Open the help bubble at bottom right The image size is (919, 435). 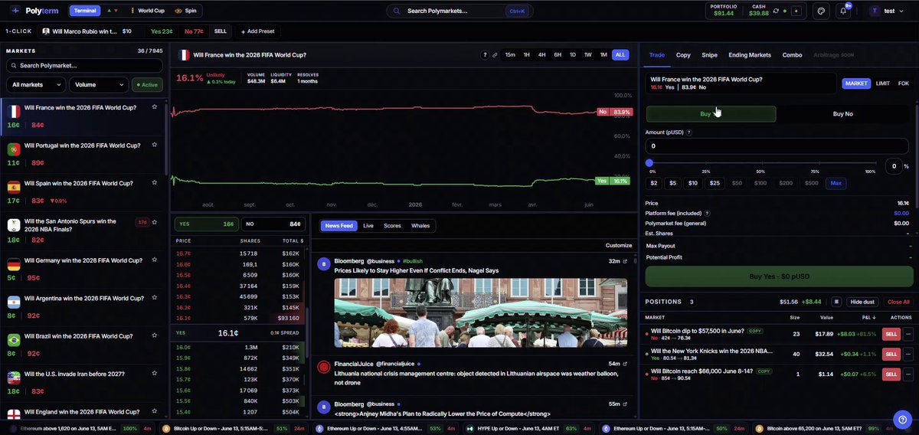(x=901, y=418)
